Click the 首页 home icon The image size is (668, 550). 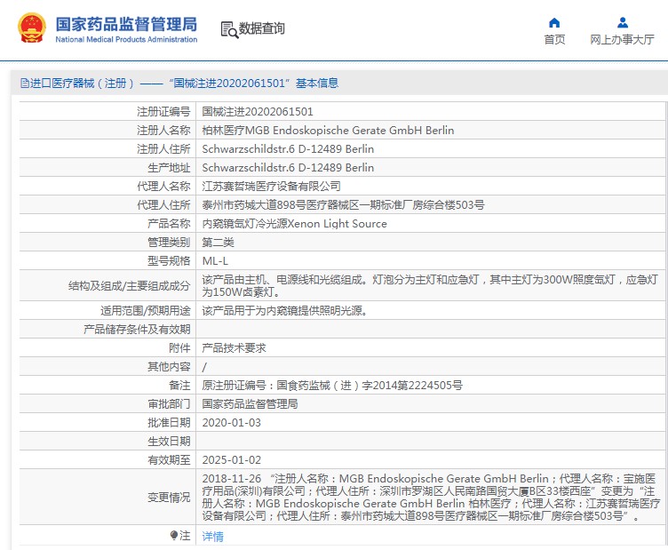coord(554,22)
